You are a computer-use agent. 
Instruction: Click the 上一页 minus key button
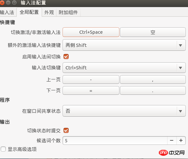[x=91, y=80]
